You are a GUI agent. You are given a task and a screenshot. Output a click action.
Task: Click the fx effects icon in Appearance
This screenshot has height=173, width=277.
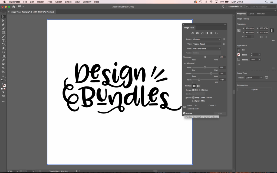pyautogui.click(x=239, y=64)
